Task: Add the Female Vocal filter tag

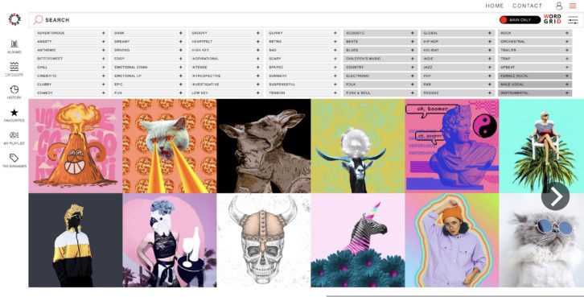Action: click(x=535, y=76)
